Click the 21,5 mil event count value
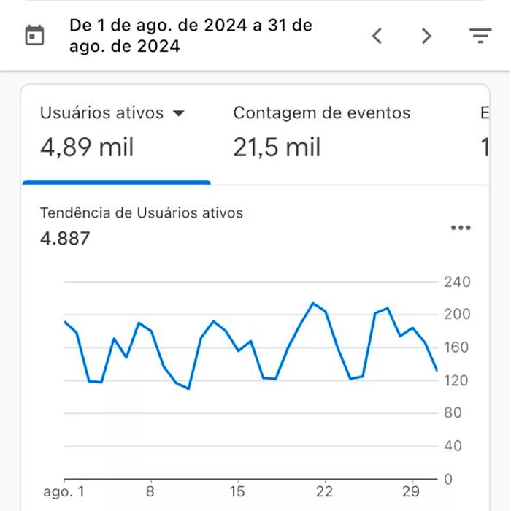 pyautogui.click(x=277, y=147)
